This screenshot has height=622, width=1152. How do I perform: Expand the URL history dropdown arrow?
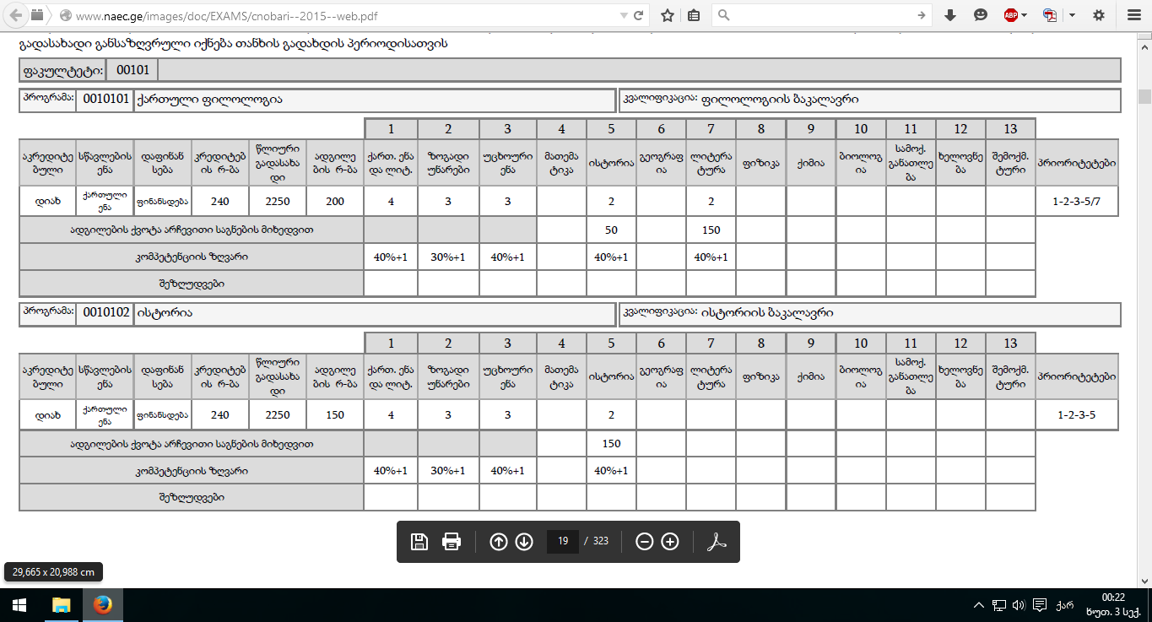coord(623,16)
